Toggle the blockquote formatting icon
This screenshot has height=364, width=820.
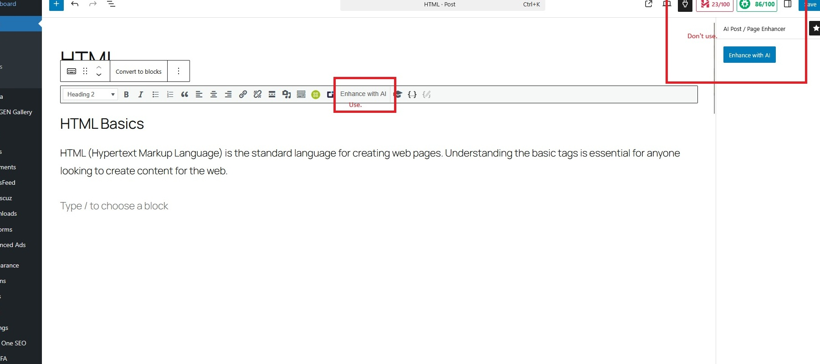pyautogui.click(x=184, y=95)
